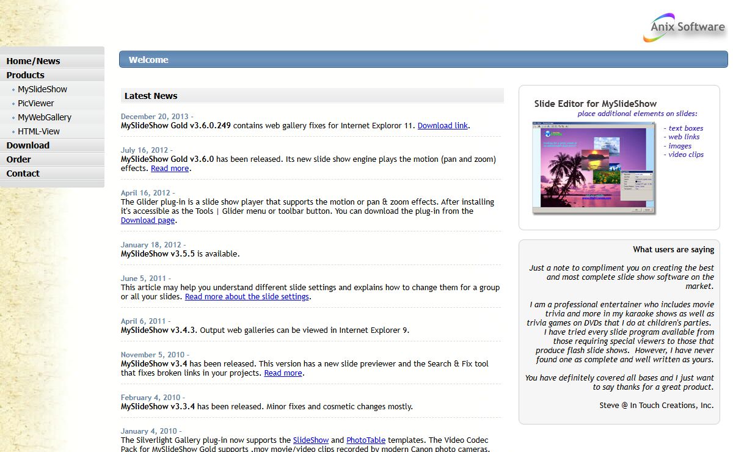Click Read more about v3.6.0 release
The image size is (733, 452).
pos(170,168)
